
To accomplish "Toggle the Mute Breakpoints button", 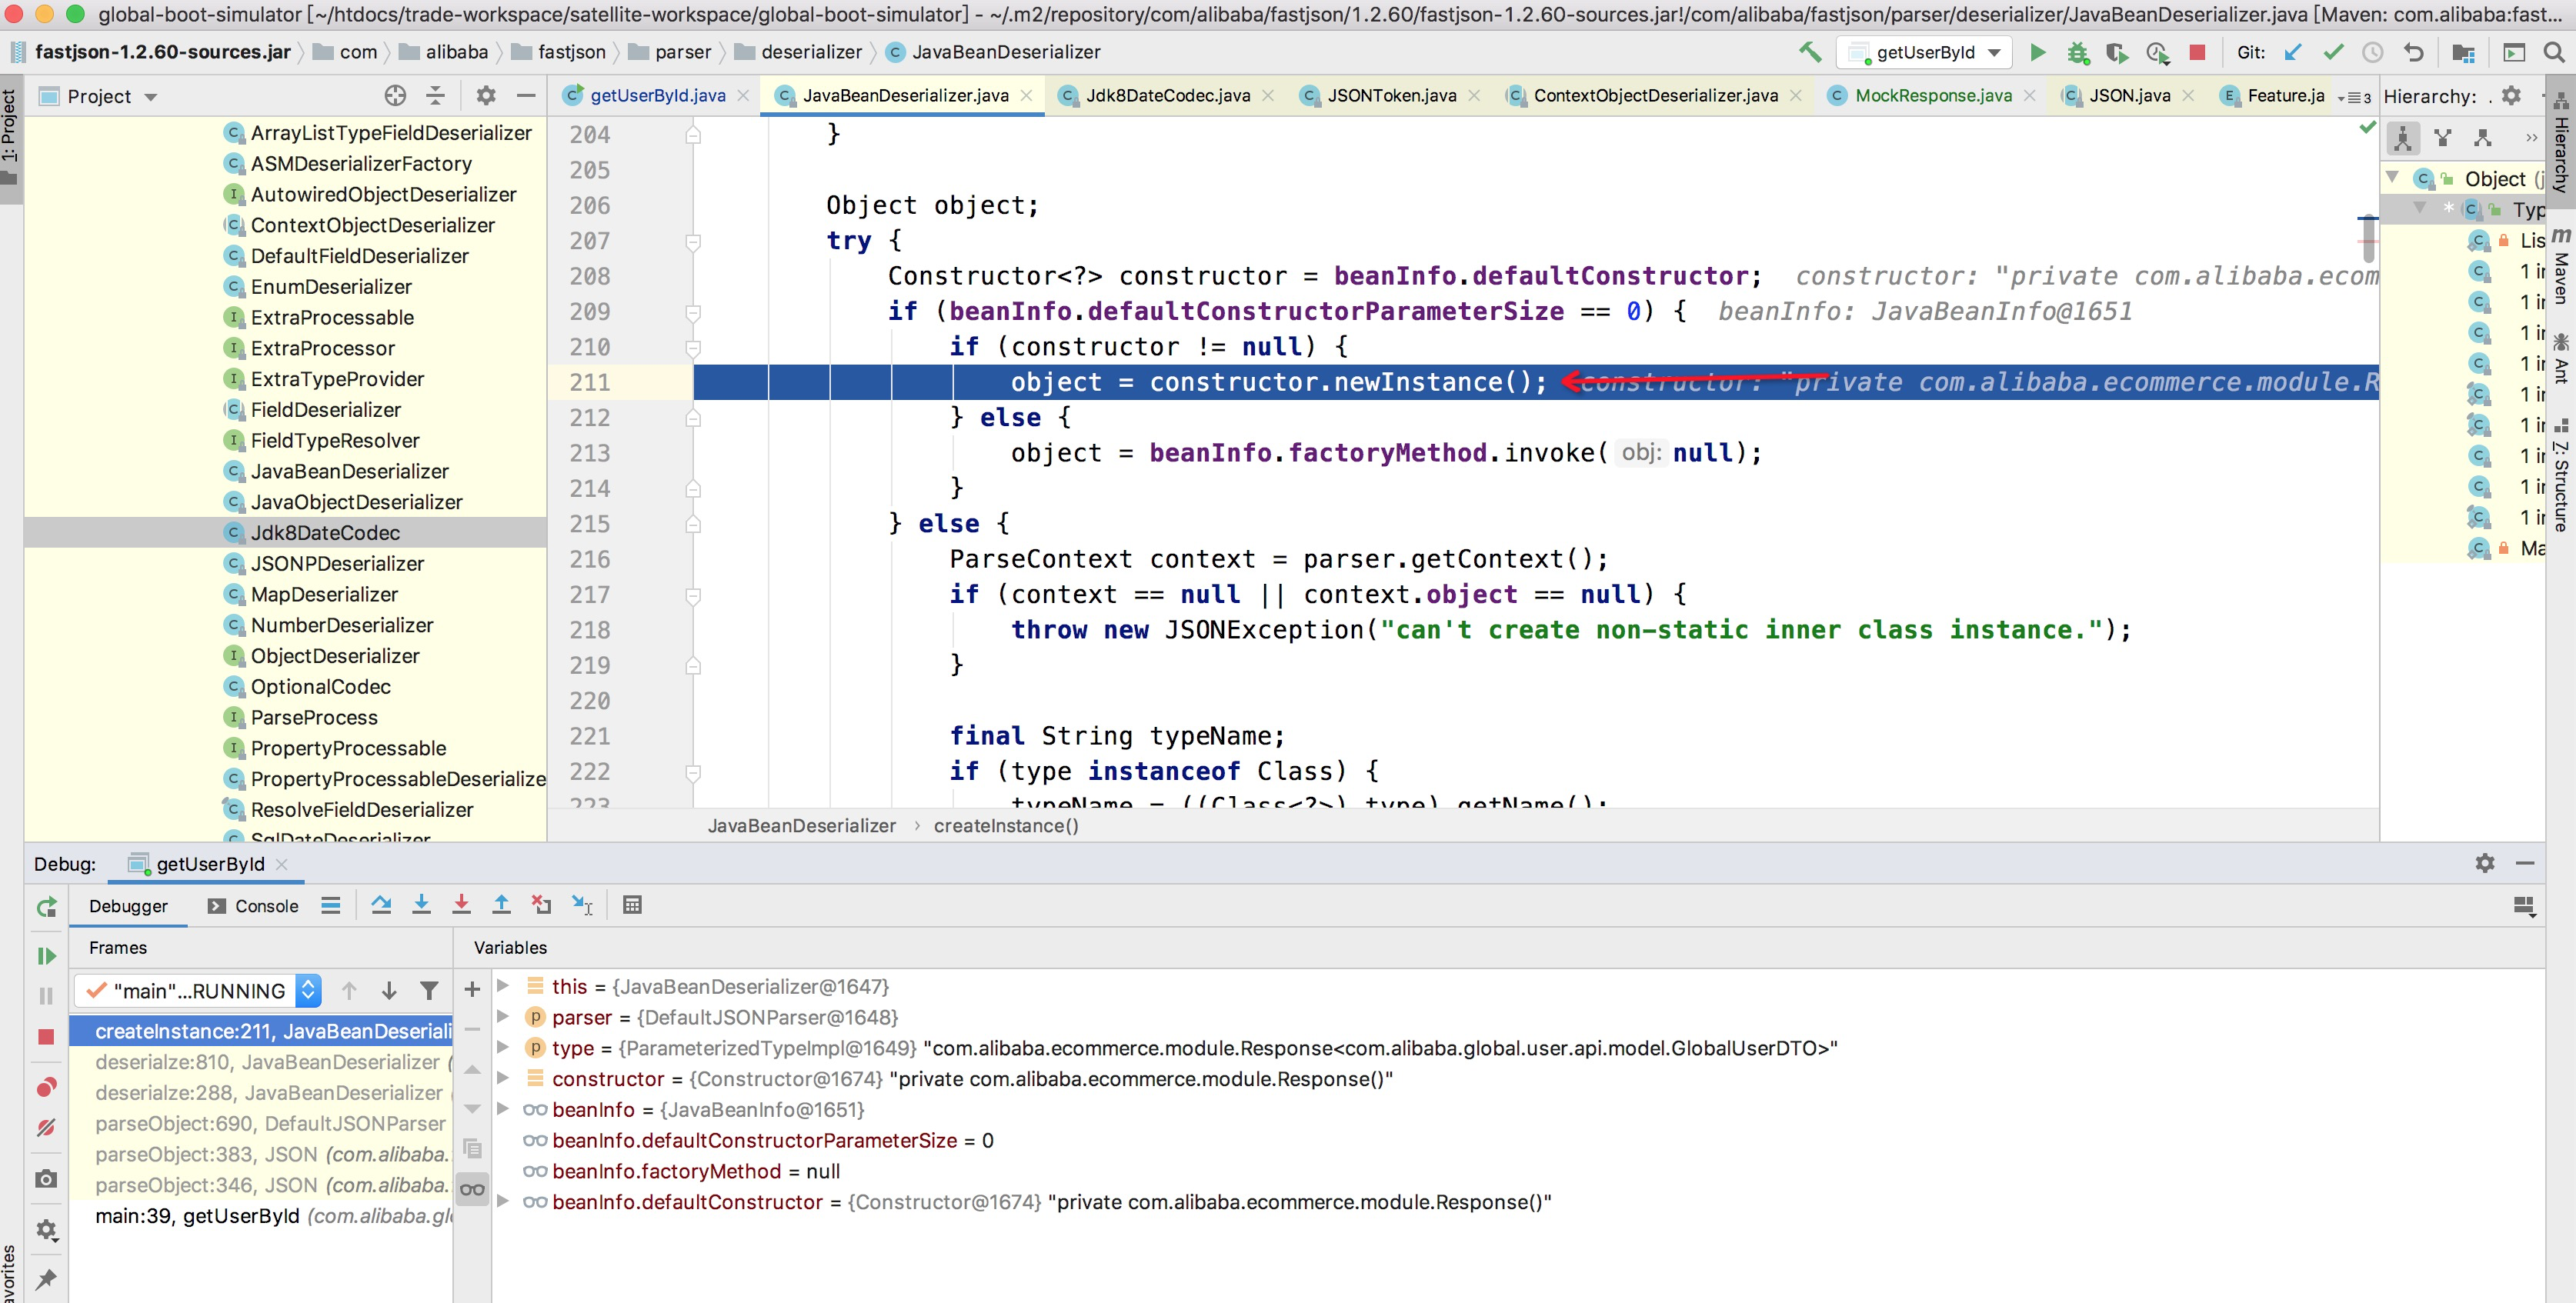I will coord(46,1127).
